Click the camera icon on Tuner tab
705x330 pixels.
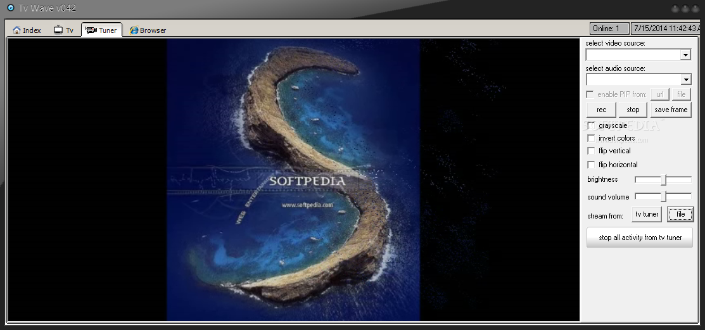[x=91, y=30]
